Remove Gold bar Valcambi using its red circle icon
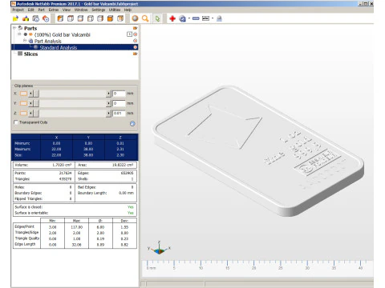This screenshot has width=385, height=288. coord(136,34)
